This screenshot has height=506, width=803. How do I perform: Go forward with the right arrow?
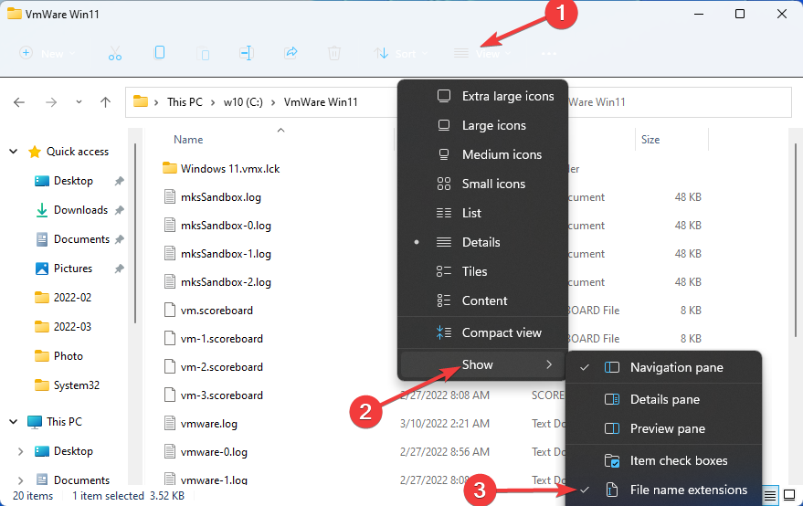tap(51, 102)
